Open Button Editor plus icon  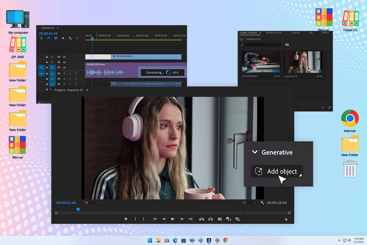point(286,220)
